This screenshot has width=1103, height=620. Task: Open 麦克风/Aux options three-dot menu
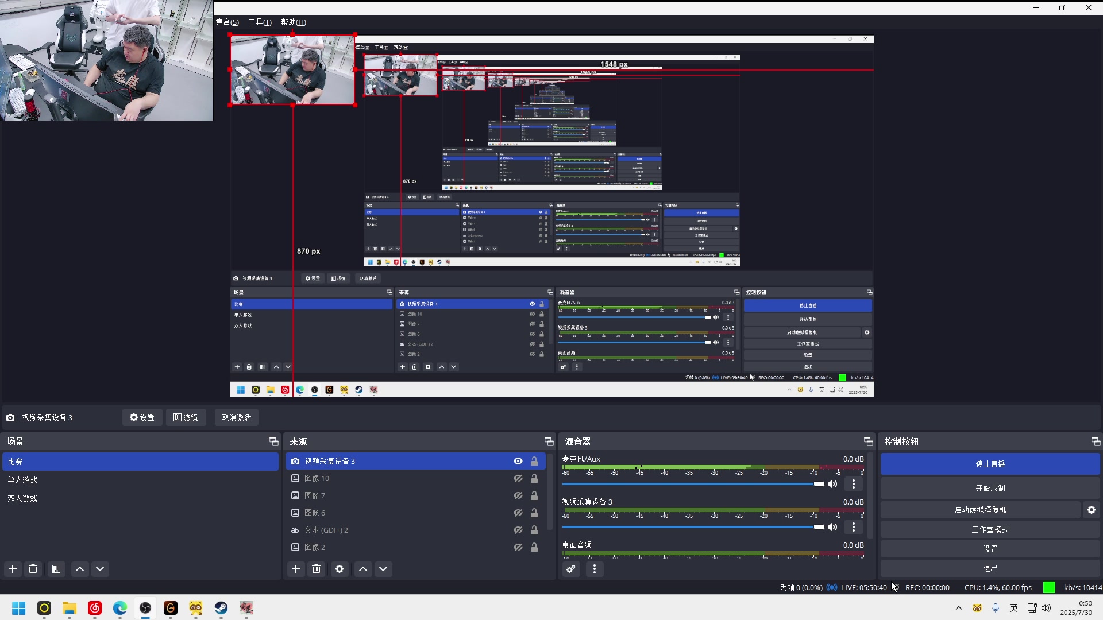tap(854, 484)
